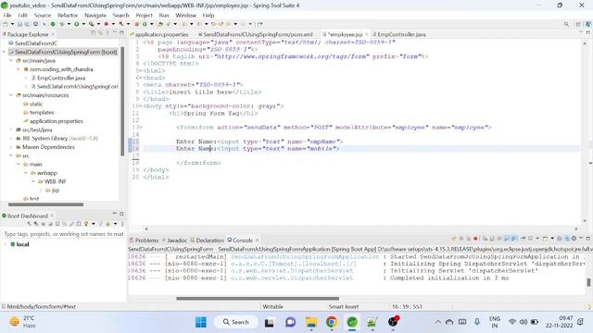Collapse the com.coding_with_chandra package

pos(19,69)
